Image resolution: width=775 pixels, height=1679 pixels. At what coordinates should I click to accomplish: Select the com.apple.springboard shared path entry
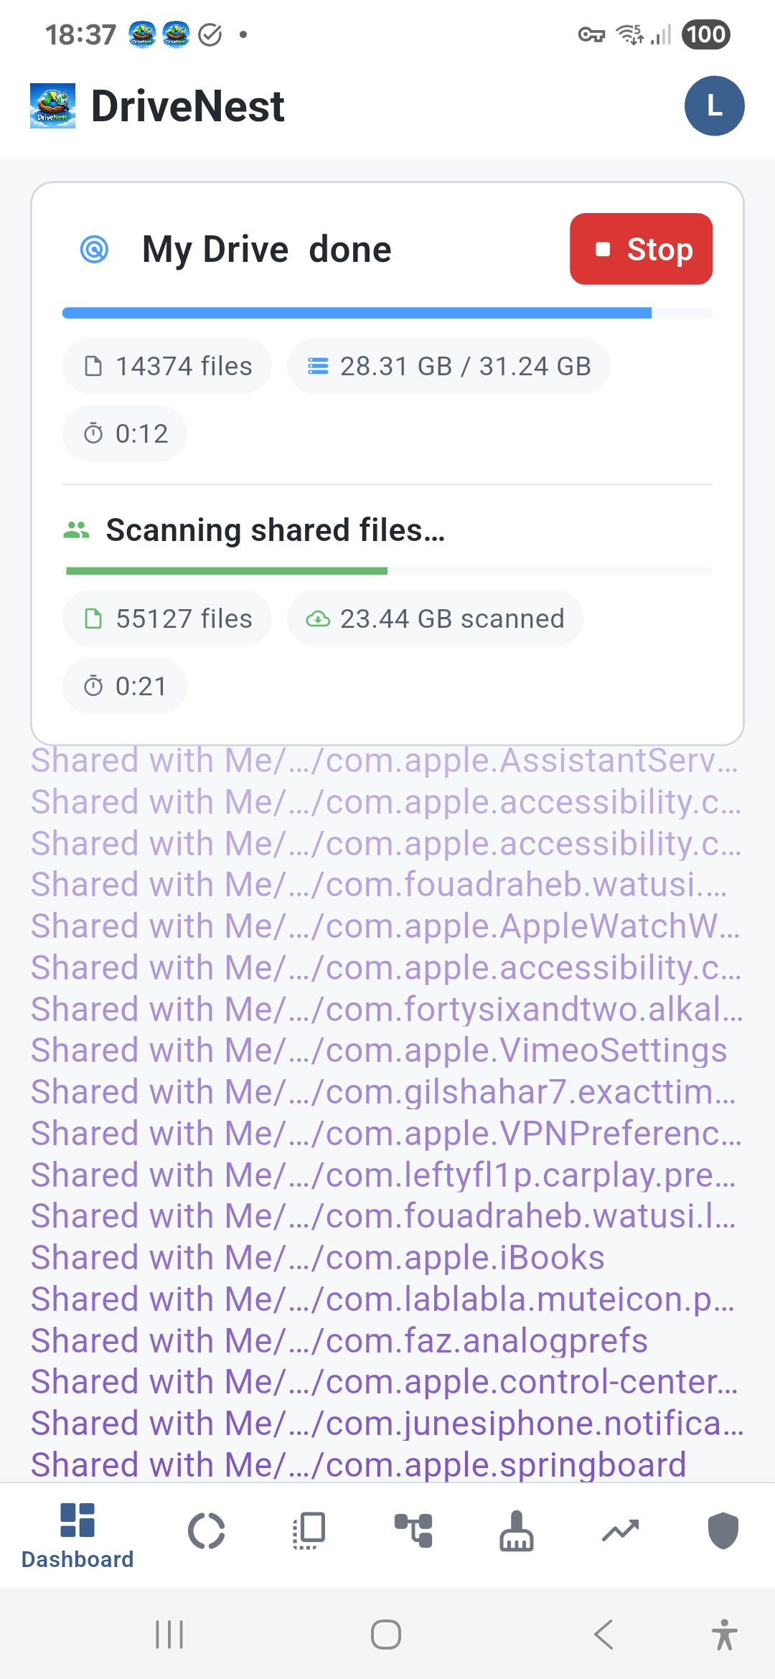[359, 1464]
